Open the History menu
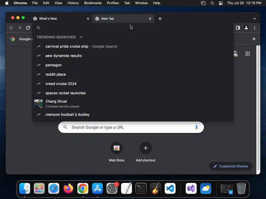Screen dimensions: 266x199 [73, 3]
